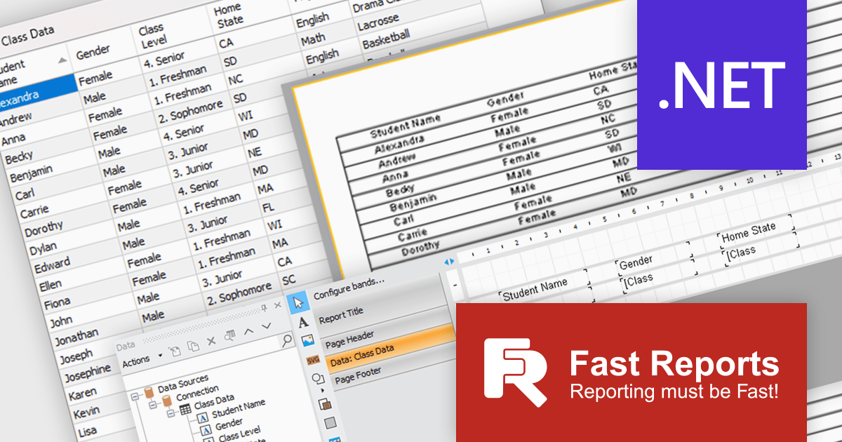Click Gender header in report preview table

(x=507, y=98)
